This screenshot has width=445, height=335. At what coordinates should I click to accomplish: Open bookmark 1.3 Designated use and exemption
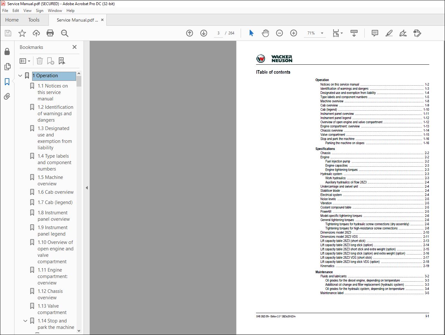[55, 138]
